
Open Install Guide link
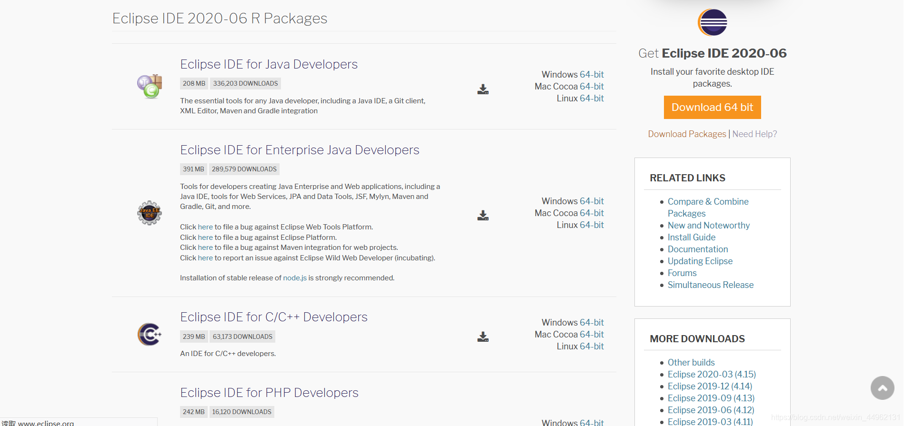[692, 238]
